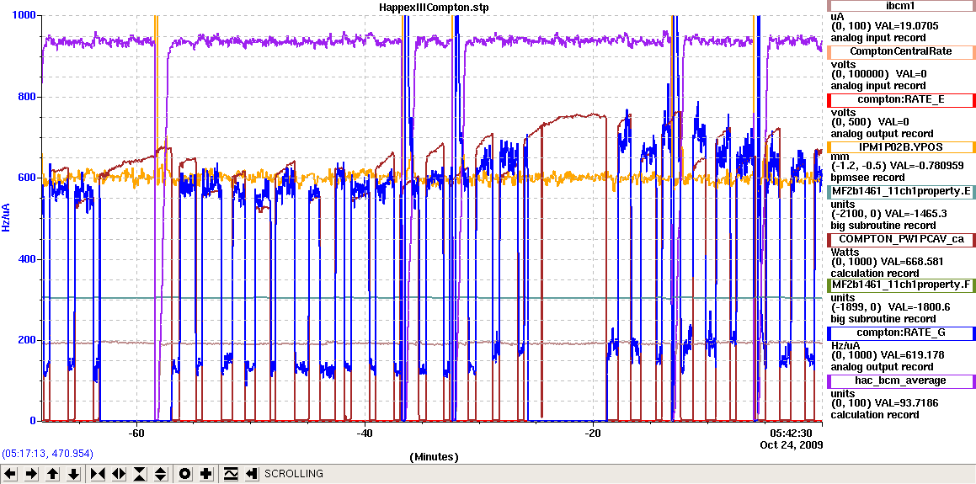Click the 'uA' units label under ibcm1

click(838, 17)
